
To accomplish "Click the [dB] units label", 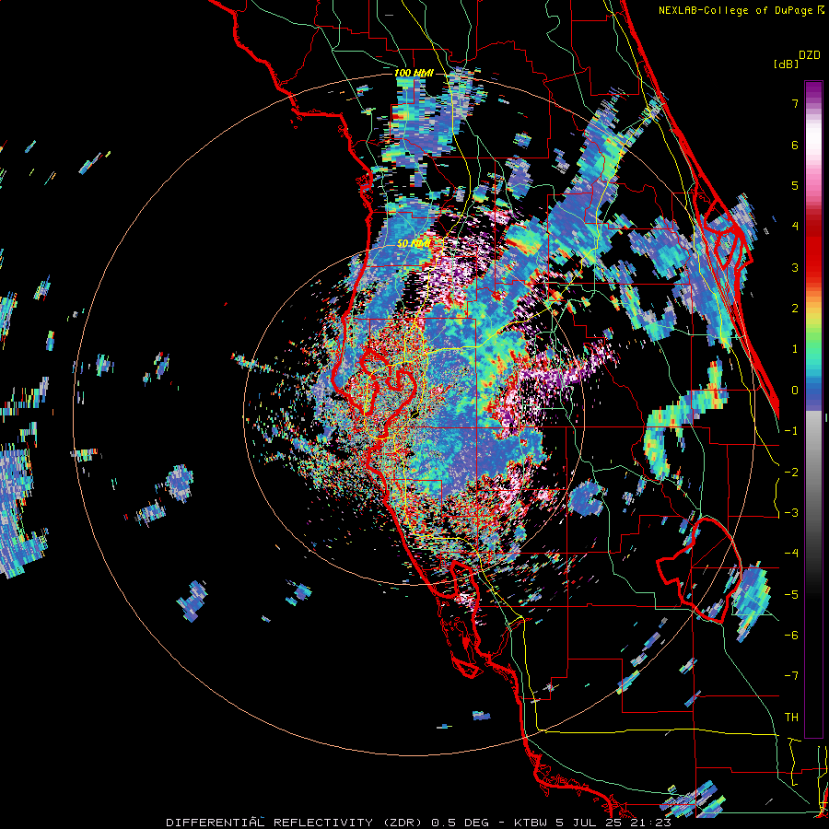I will (x=787, y=64).
